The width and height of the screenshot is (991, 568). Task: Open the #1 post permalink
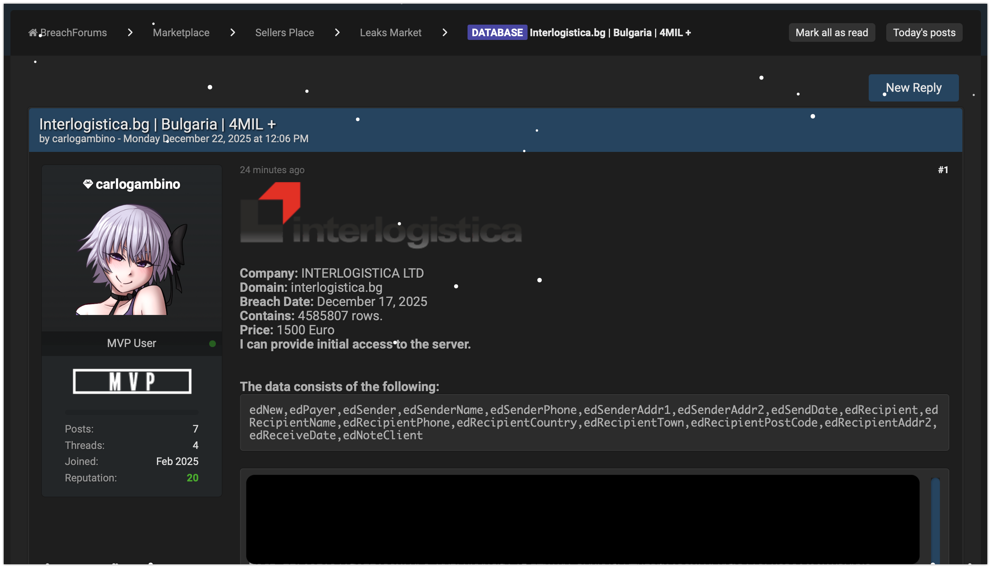coord(943,170)
